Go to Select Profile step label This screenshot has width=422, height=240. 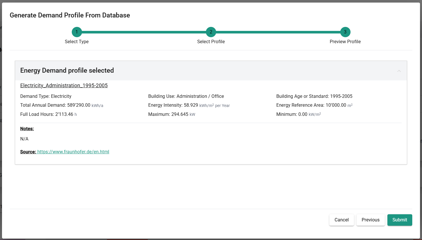point(211,42)
